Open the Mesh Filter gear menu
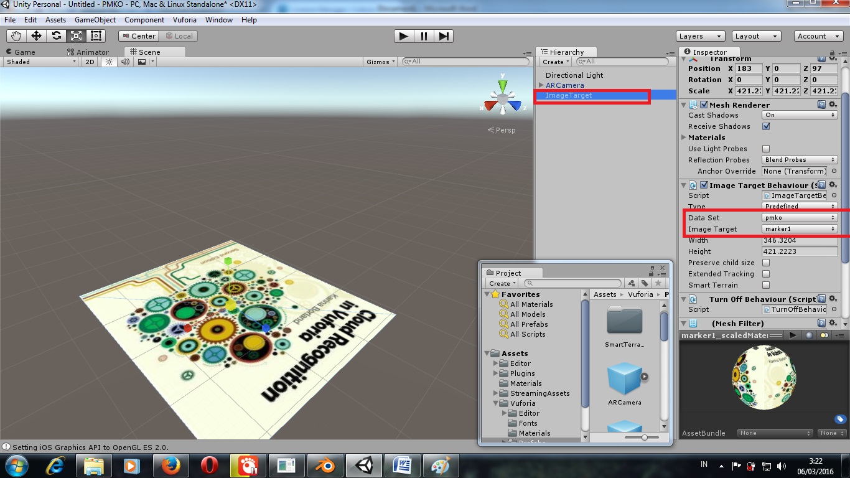 (x=834, y=323)
